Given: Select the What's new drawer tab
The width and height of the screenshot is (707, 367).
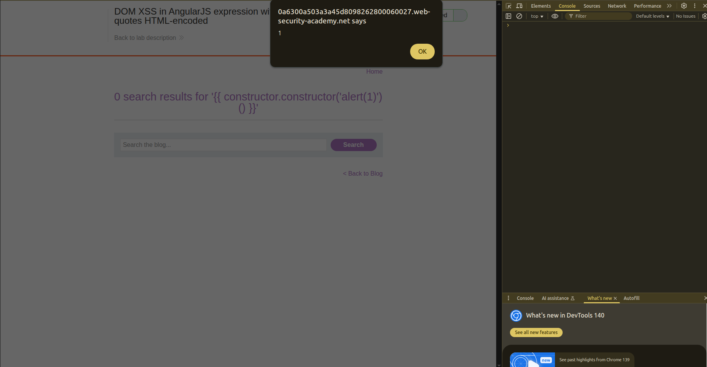Looking at the screenshot, I should (599, 298).
